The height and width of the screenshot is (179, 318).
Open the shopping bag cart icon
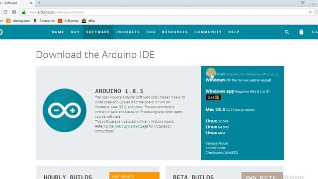[301, 32]
